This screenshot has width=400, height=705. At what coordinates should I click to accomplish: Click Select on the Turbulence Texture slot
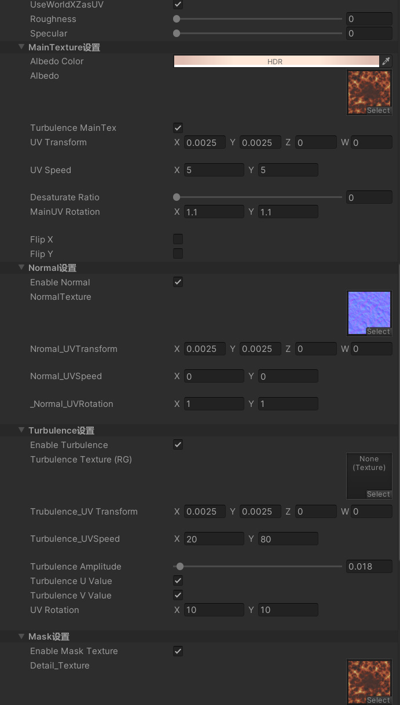(x=379, y=494)
